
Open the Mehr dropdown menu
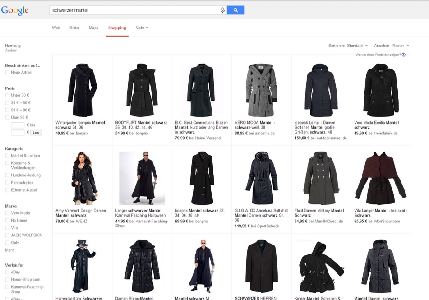click(x=142, y=28)
